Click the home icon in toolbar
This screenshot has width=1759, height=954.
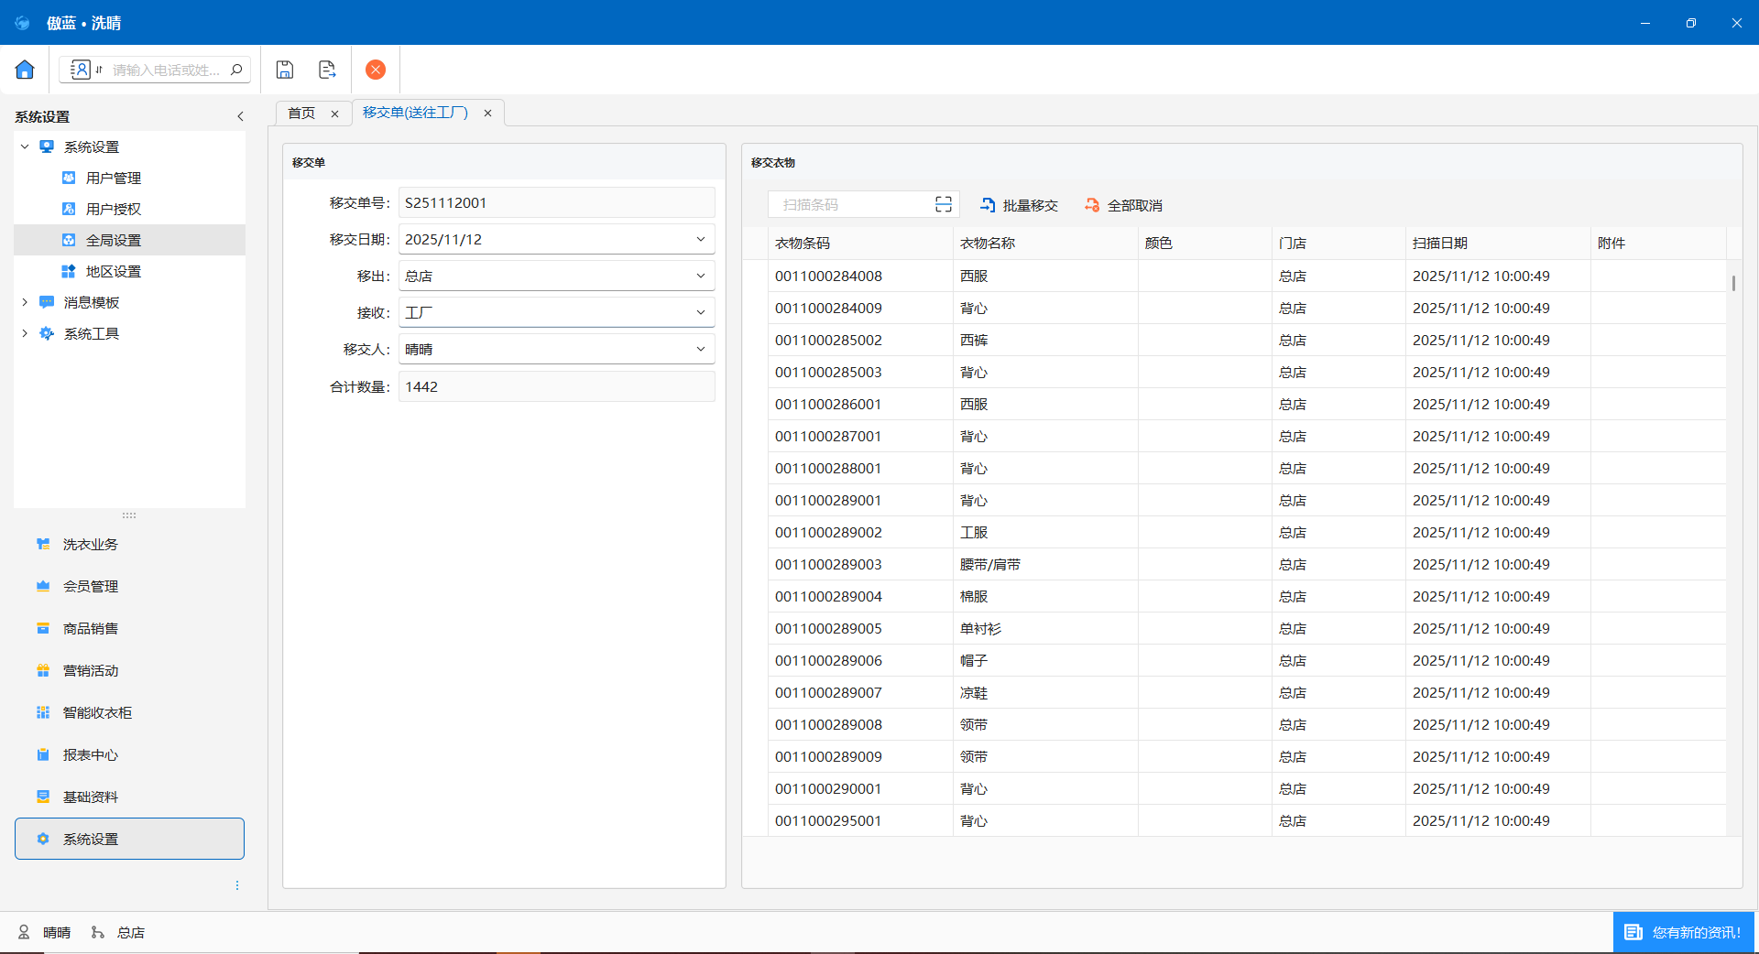coord(25,70)
